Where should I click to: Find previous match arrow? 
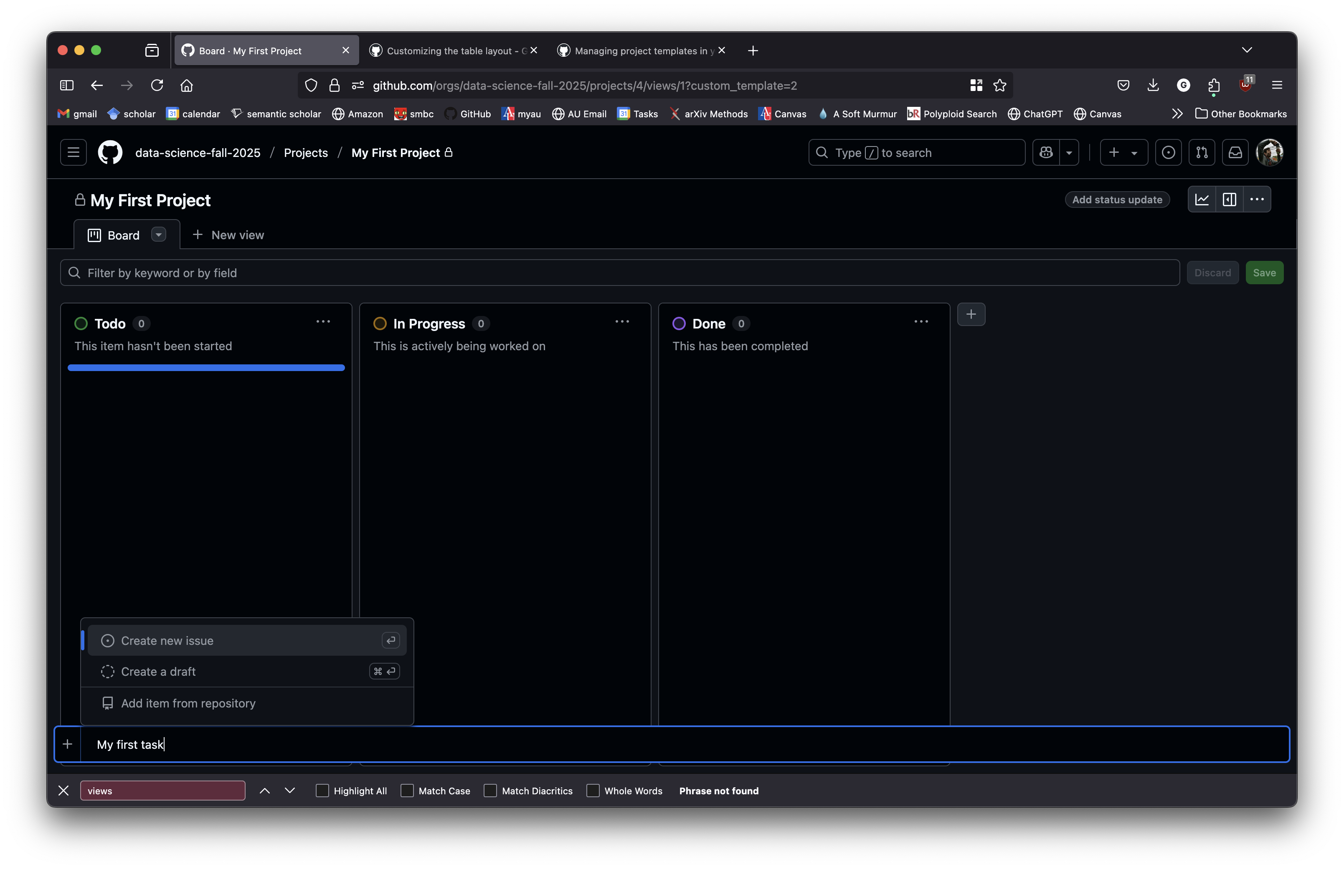point(265,791)
